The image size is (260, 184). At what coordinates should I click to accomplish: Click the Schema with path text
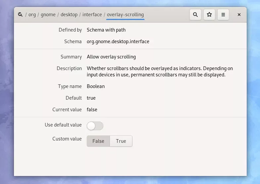point(106,30)
